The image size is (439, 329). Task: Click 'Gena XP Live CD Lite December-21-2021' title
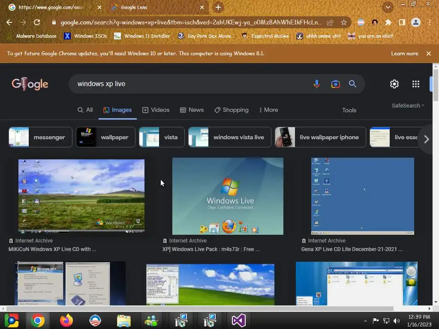click(x=352, y=249)
